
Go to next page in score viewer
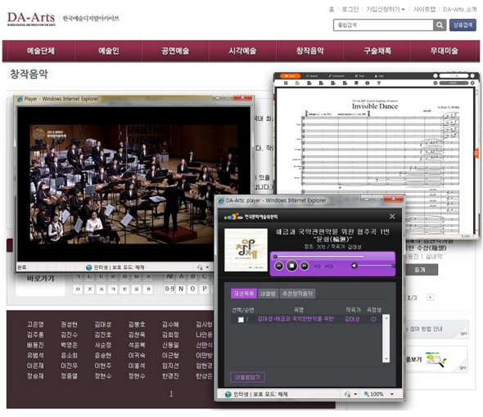click(472, 76)
